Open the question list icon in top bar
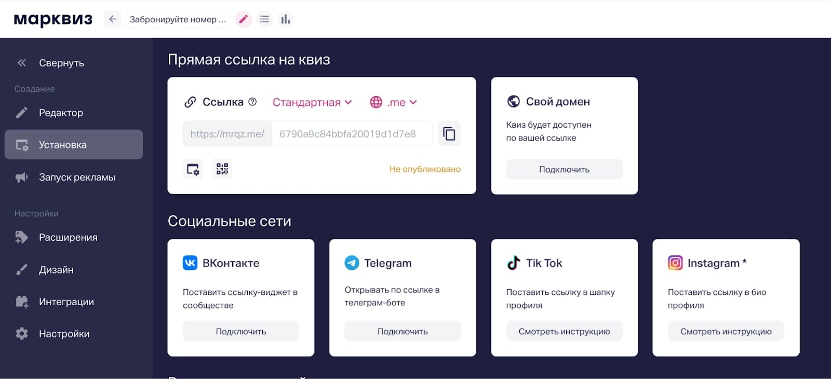 (264, 19)
